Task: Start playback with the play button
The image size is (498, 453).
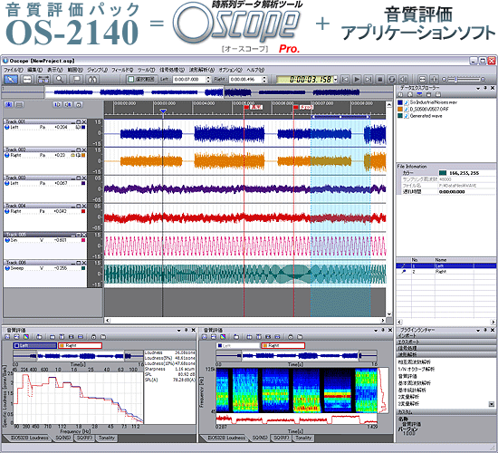Action: [x=357, y=79]
